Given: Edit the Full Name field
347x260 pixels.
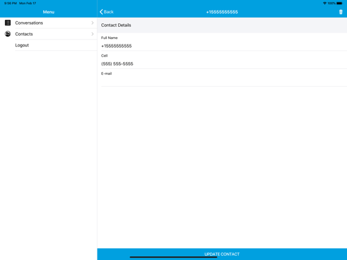Looking at the screenshot, I should click(x=224, y=46).
